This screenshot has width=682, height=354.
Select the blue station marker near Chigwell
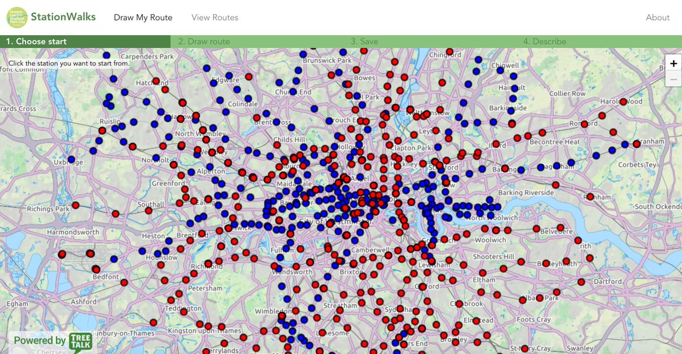click(x=500, y=70)
